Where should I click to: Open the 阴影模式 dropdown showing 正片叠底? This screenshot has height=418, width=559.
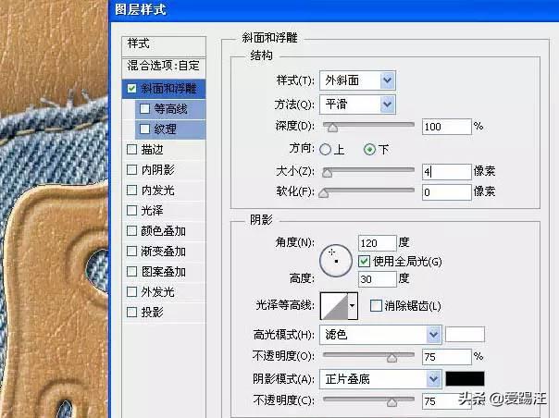click(x=380, y=379)
